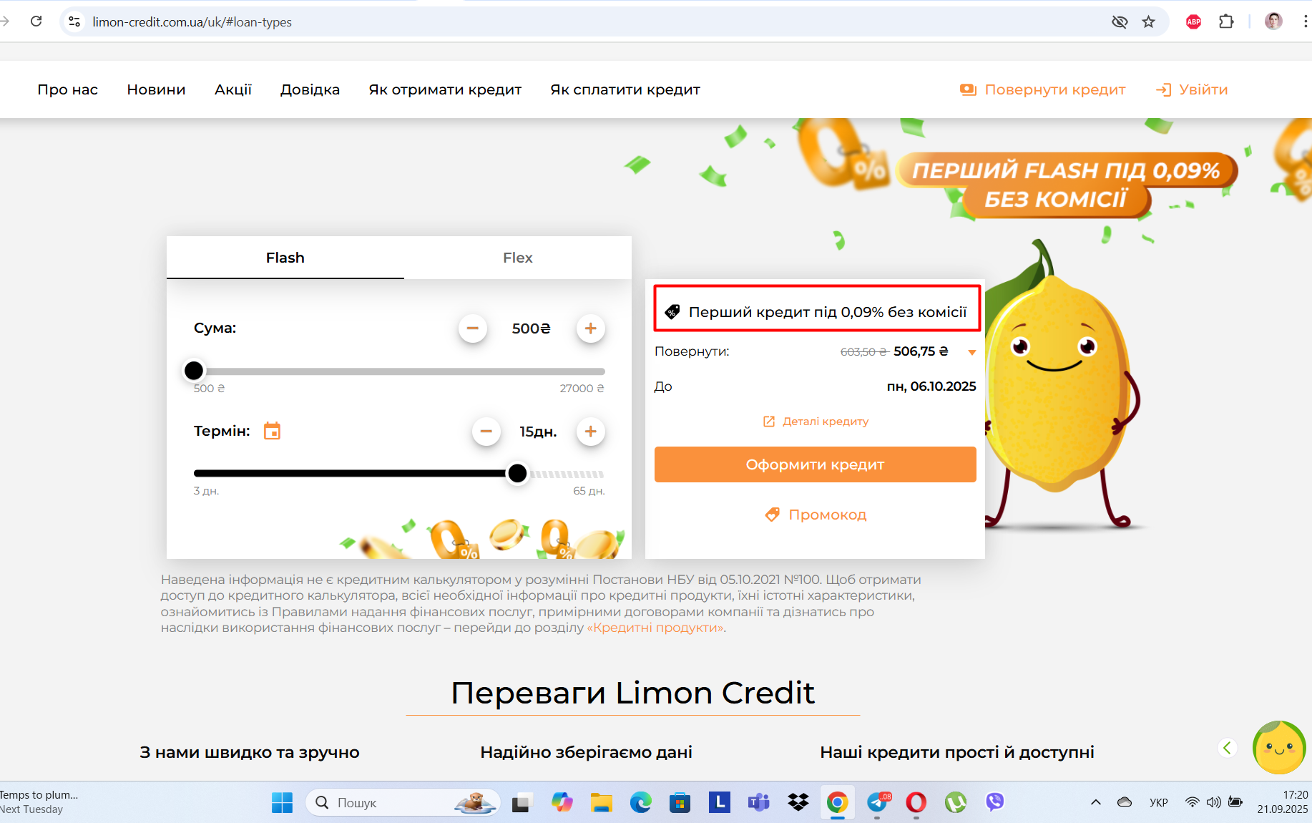Image resolution: width=1312 pixels, height=823 pixels.
Task: Expand the Повернути amount dropdown arrow
Action: coord(972,352)
